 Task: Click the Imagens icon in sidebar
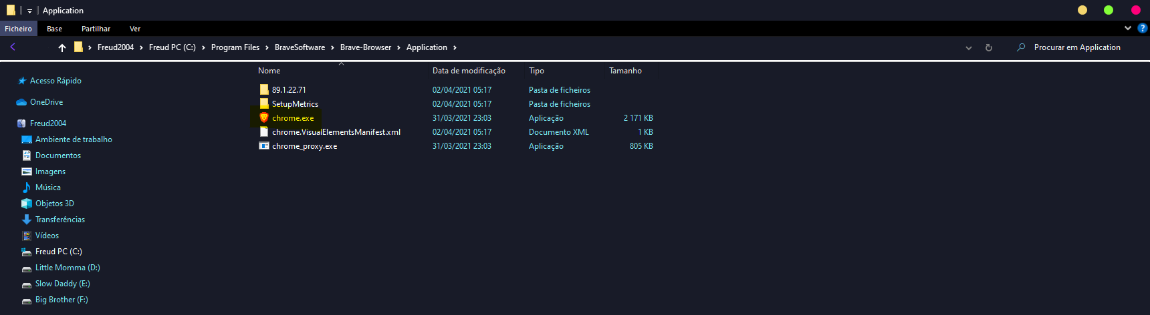click(x=27, y=172)
